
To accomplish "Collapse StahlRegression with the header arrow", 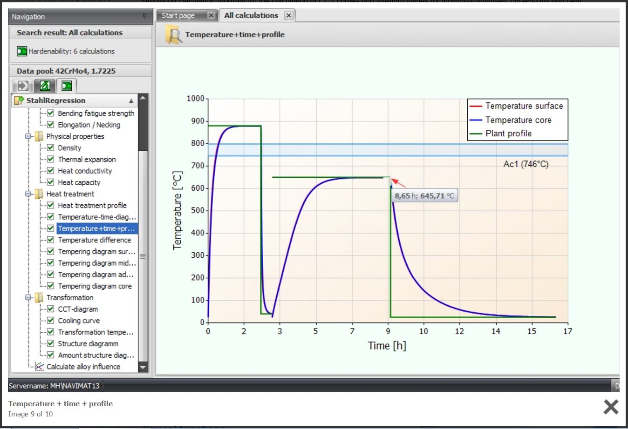I will pos(131,101).
